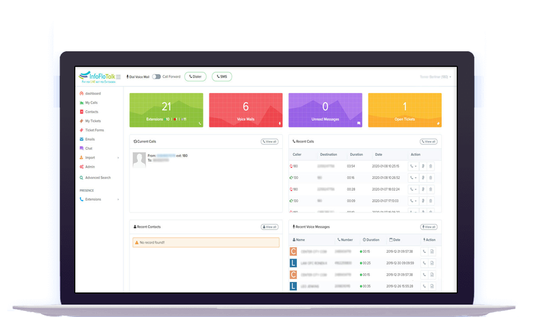
Task: Delete the 2020-01-07 17:13:03 call
Action: point(431,201)
